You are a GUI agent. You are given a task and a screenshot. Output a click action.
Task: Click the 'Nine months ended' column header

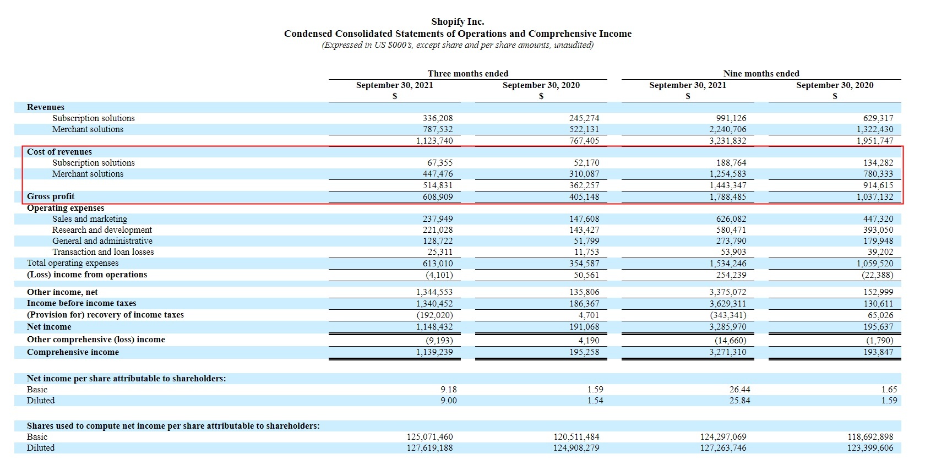(761, 73)
